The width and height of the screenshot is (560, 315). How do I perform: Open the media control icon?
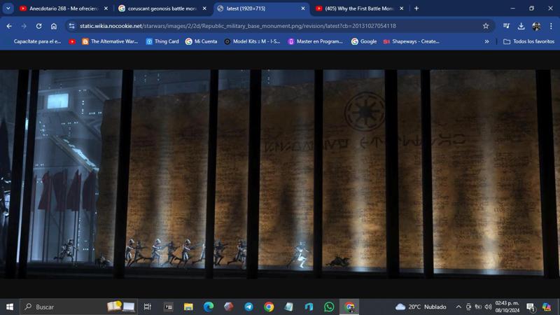[x=506, y=26]
